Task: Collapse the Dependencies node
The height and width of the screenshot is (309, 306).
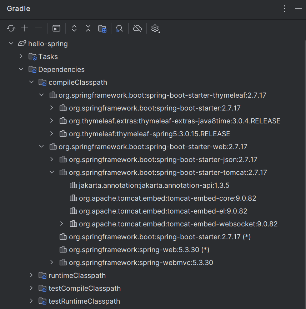Action: tap(21, 69)
